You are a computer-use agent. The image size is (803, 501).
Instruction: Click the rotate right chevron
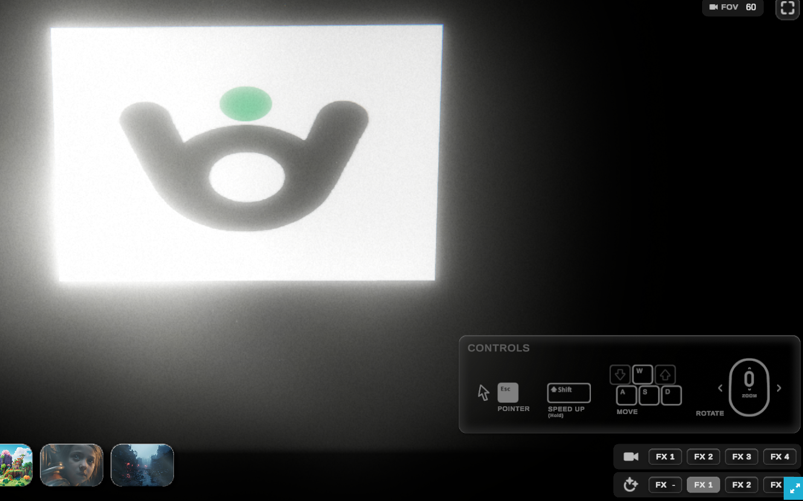pyautogui.click(x=779, y=388)
